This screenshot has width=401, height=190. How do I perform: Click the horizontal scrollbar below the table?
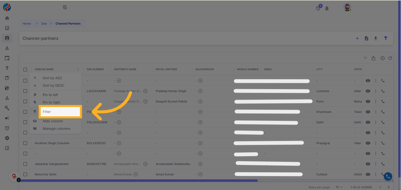(x=138, y=181)
